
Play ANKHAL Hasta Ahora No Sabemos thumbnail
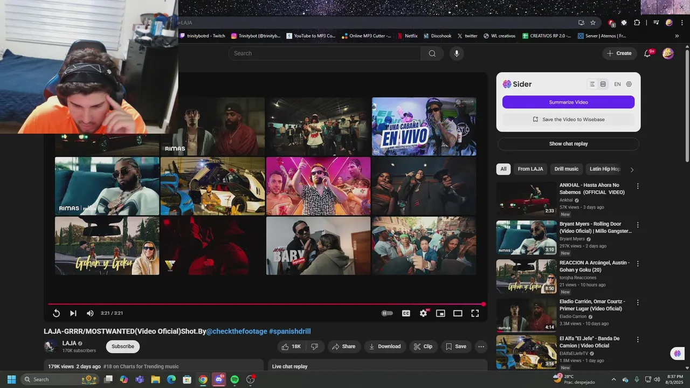pyautogui.click(x=526, y=198)
